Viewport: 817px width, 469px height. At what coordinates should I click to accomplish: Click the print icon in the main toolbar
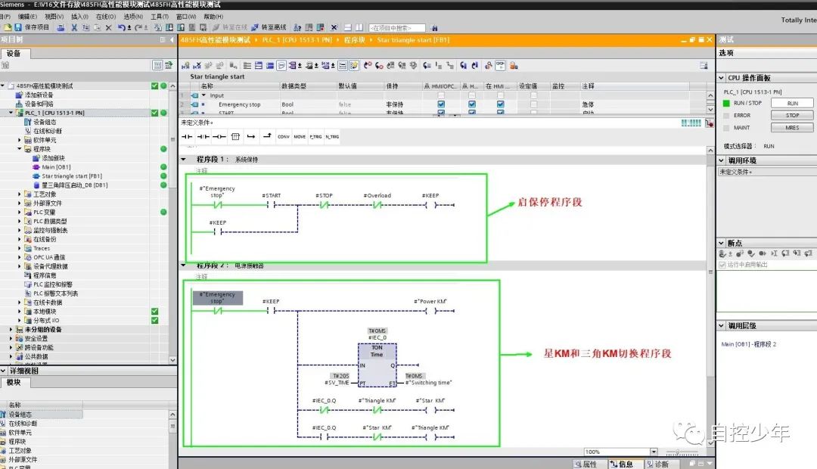pos(61,27)
